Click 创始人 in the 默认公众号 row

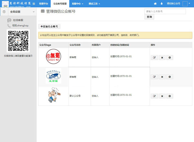pos(95,96)
